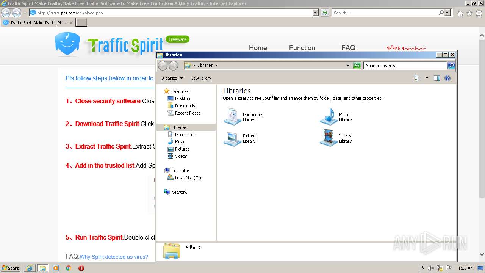Click the IE address bar URL
This screenshot has width=485, height=273.
point(70,13)
